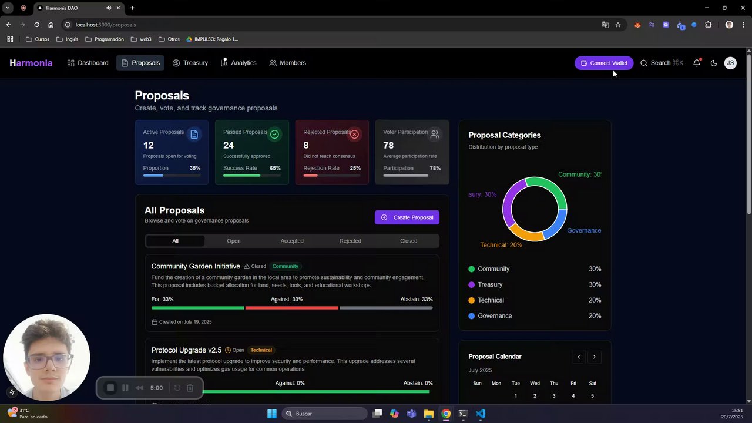Open the JS user avatar menu
Screen dimensions: 752x423
[730, 63]
